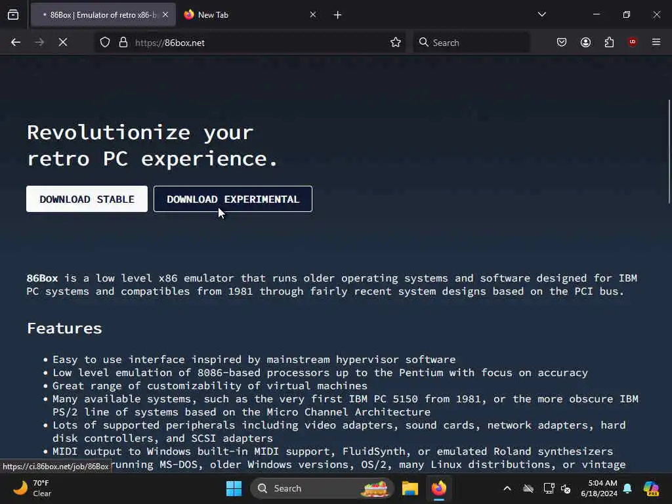Click the Firefox search box

tap(471, 43)
